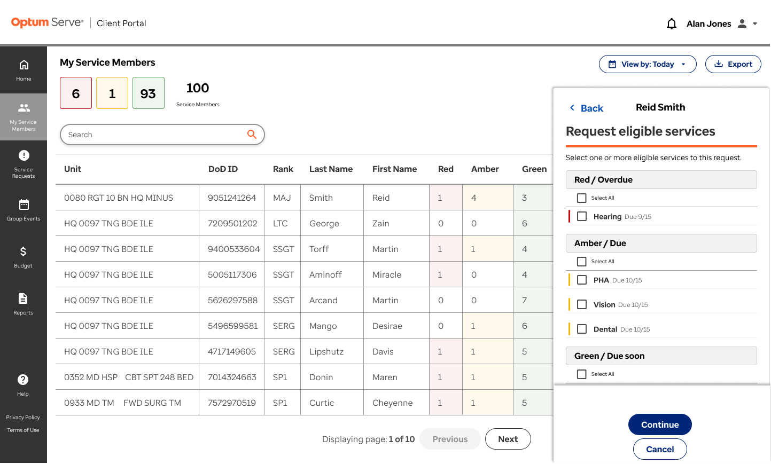771x464 pixels.
Task: Go back from Reid Smith panel
Action: click(x=586, y=108)
